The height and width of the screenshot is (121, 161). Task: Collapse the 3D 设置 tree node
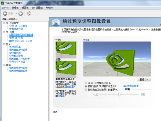pos(4,32)
